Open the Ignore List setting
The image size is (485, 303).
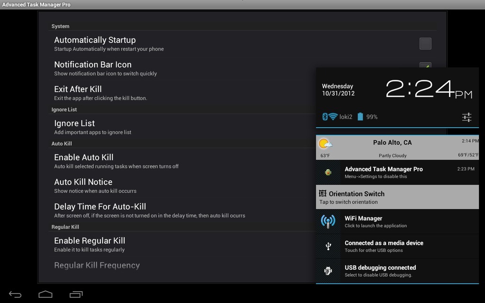[x=182, y=127]
